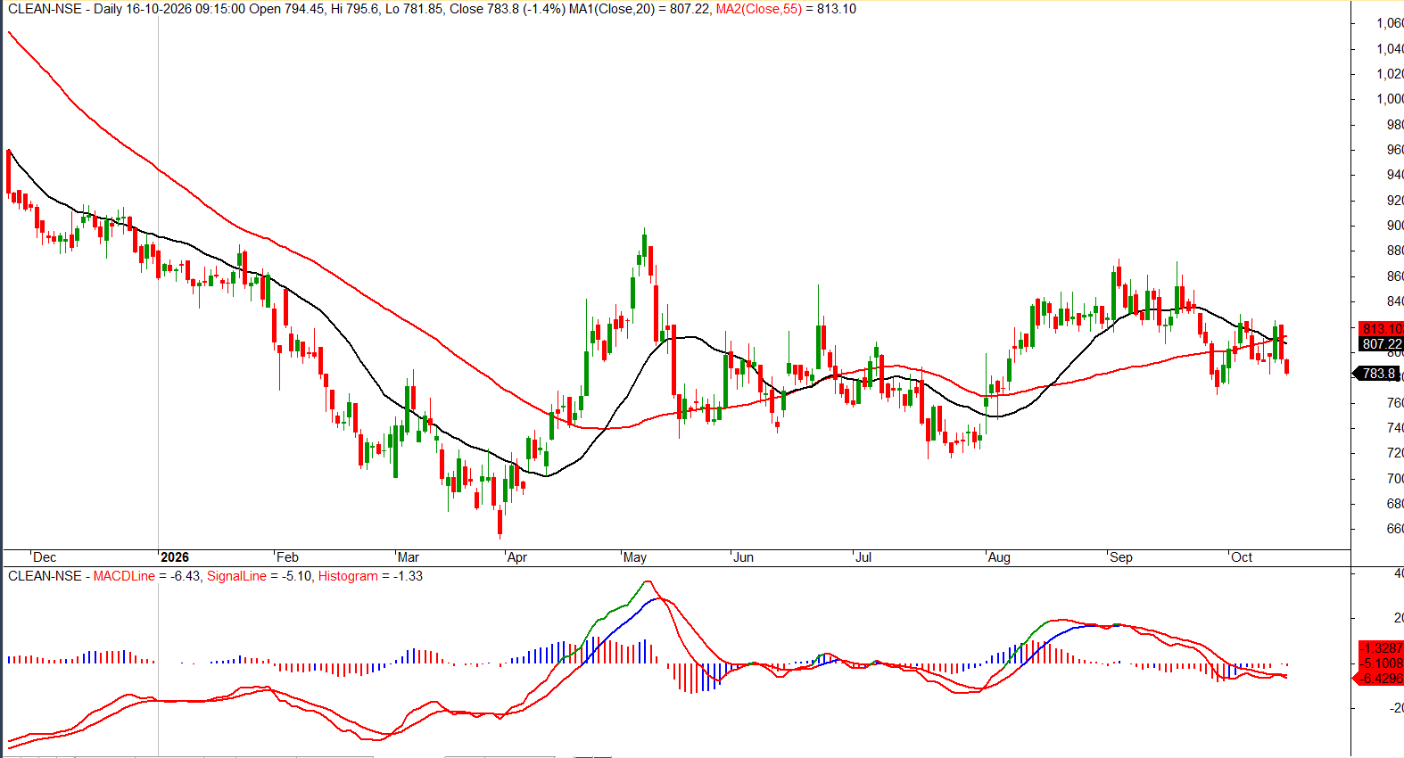
Task: Click the black 807.22 MA1 price tag
Action: point(1381,344)
